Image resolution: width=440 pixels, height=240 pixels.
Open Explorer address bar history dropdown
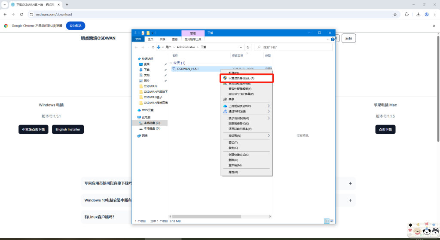pyautogui.click(x=241, y=47)
